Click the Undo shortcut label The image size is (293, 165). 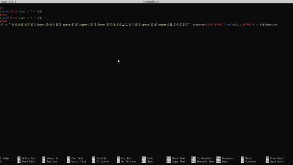(150, 158)
